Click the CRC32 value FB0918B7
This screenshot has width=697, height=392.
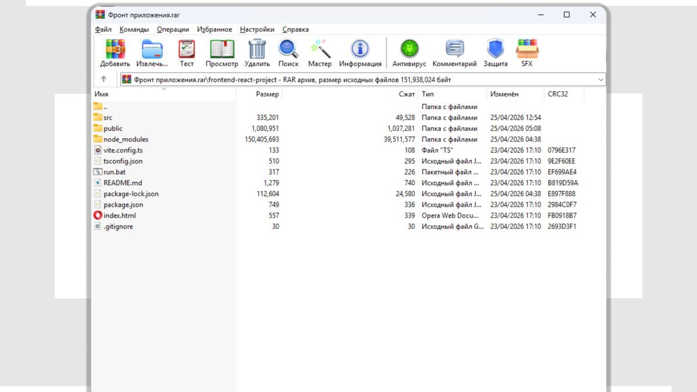coord(562,215)
